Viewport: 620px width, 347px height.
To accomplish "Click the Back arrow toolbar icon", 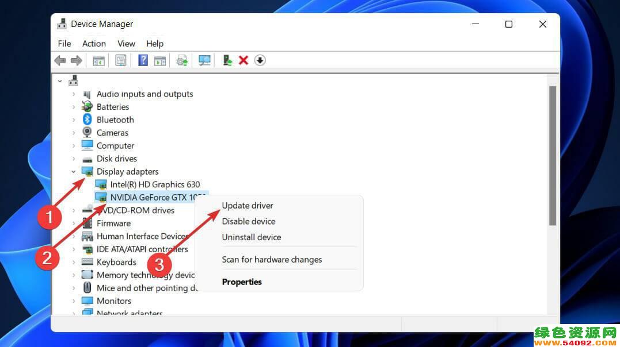I will [x=60, y=60].
